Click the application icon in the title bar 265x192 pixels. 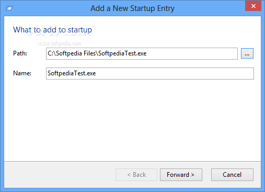(x=9, y=8)
